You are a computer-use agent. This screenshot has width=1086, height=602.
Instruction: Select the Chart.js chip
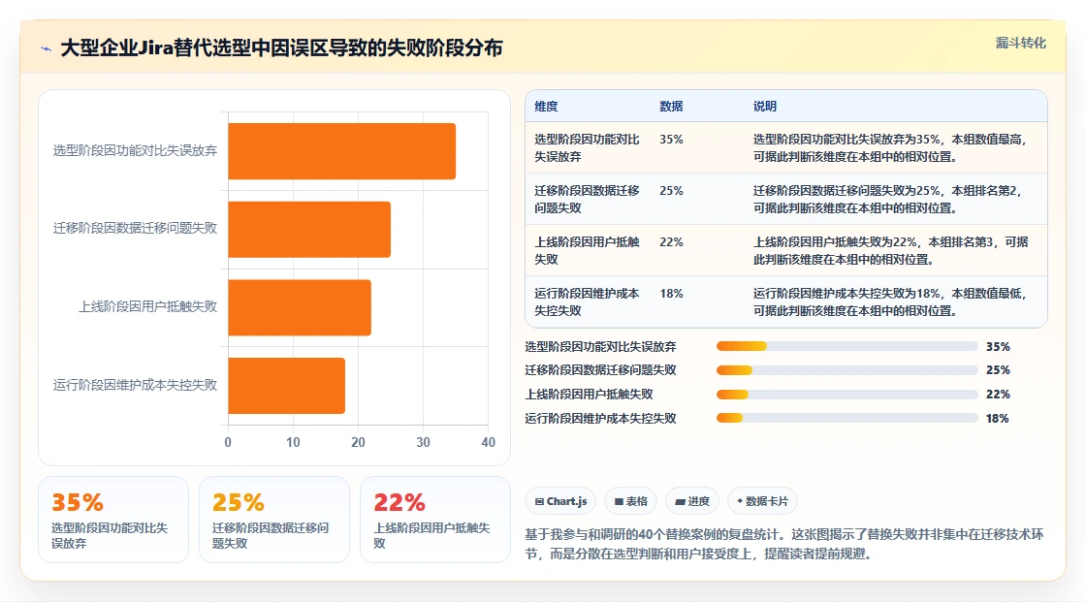pyautogui.click(x=561, y=501)
